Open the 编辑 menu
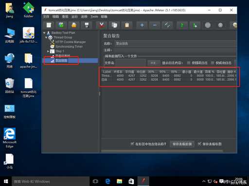249x186 pixels. [x=55, y=16]
